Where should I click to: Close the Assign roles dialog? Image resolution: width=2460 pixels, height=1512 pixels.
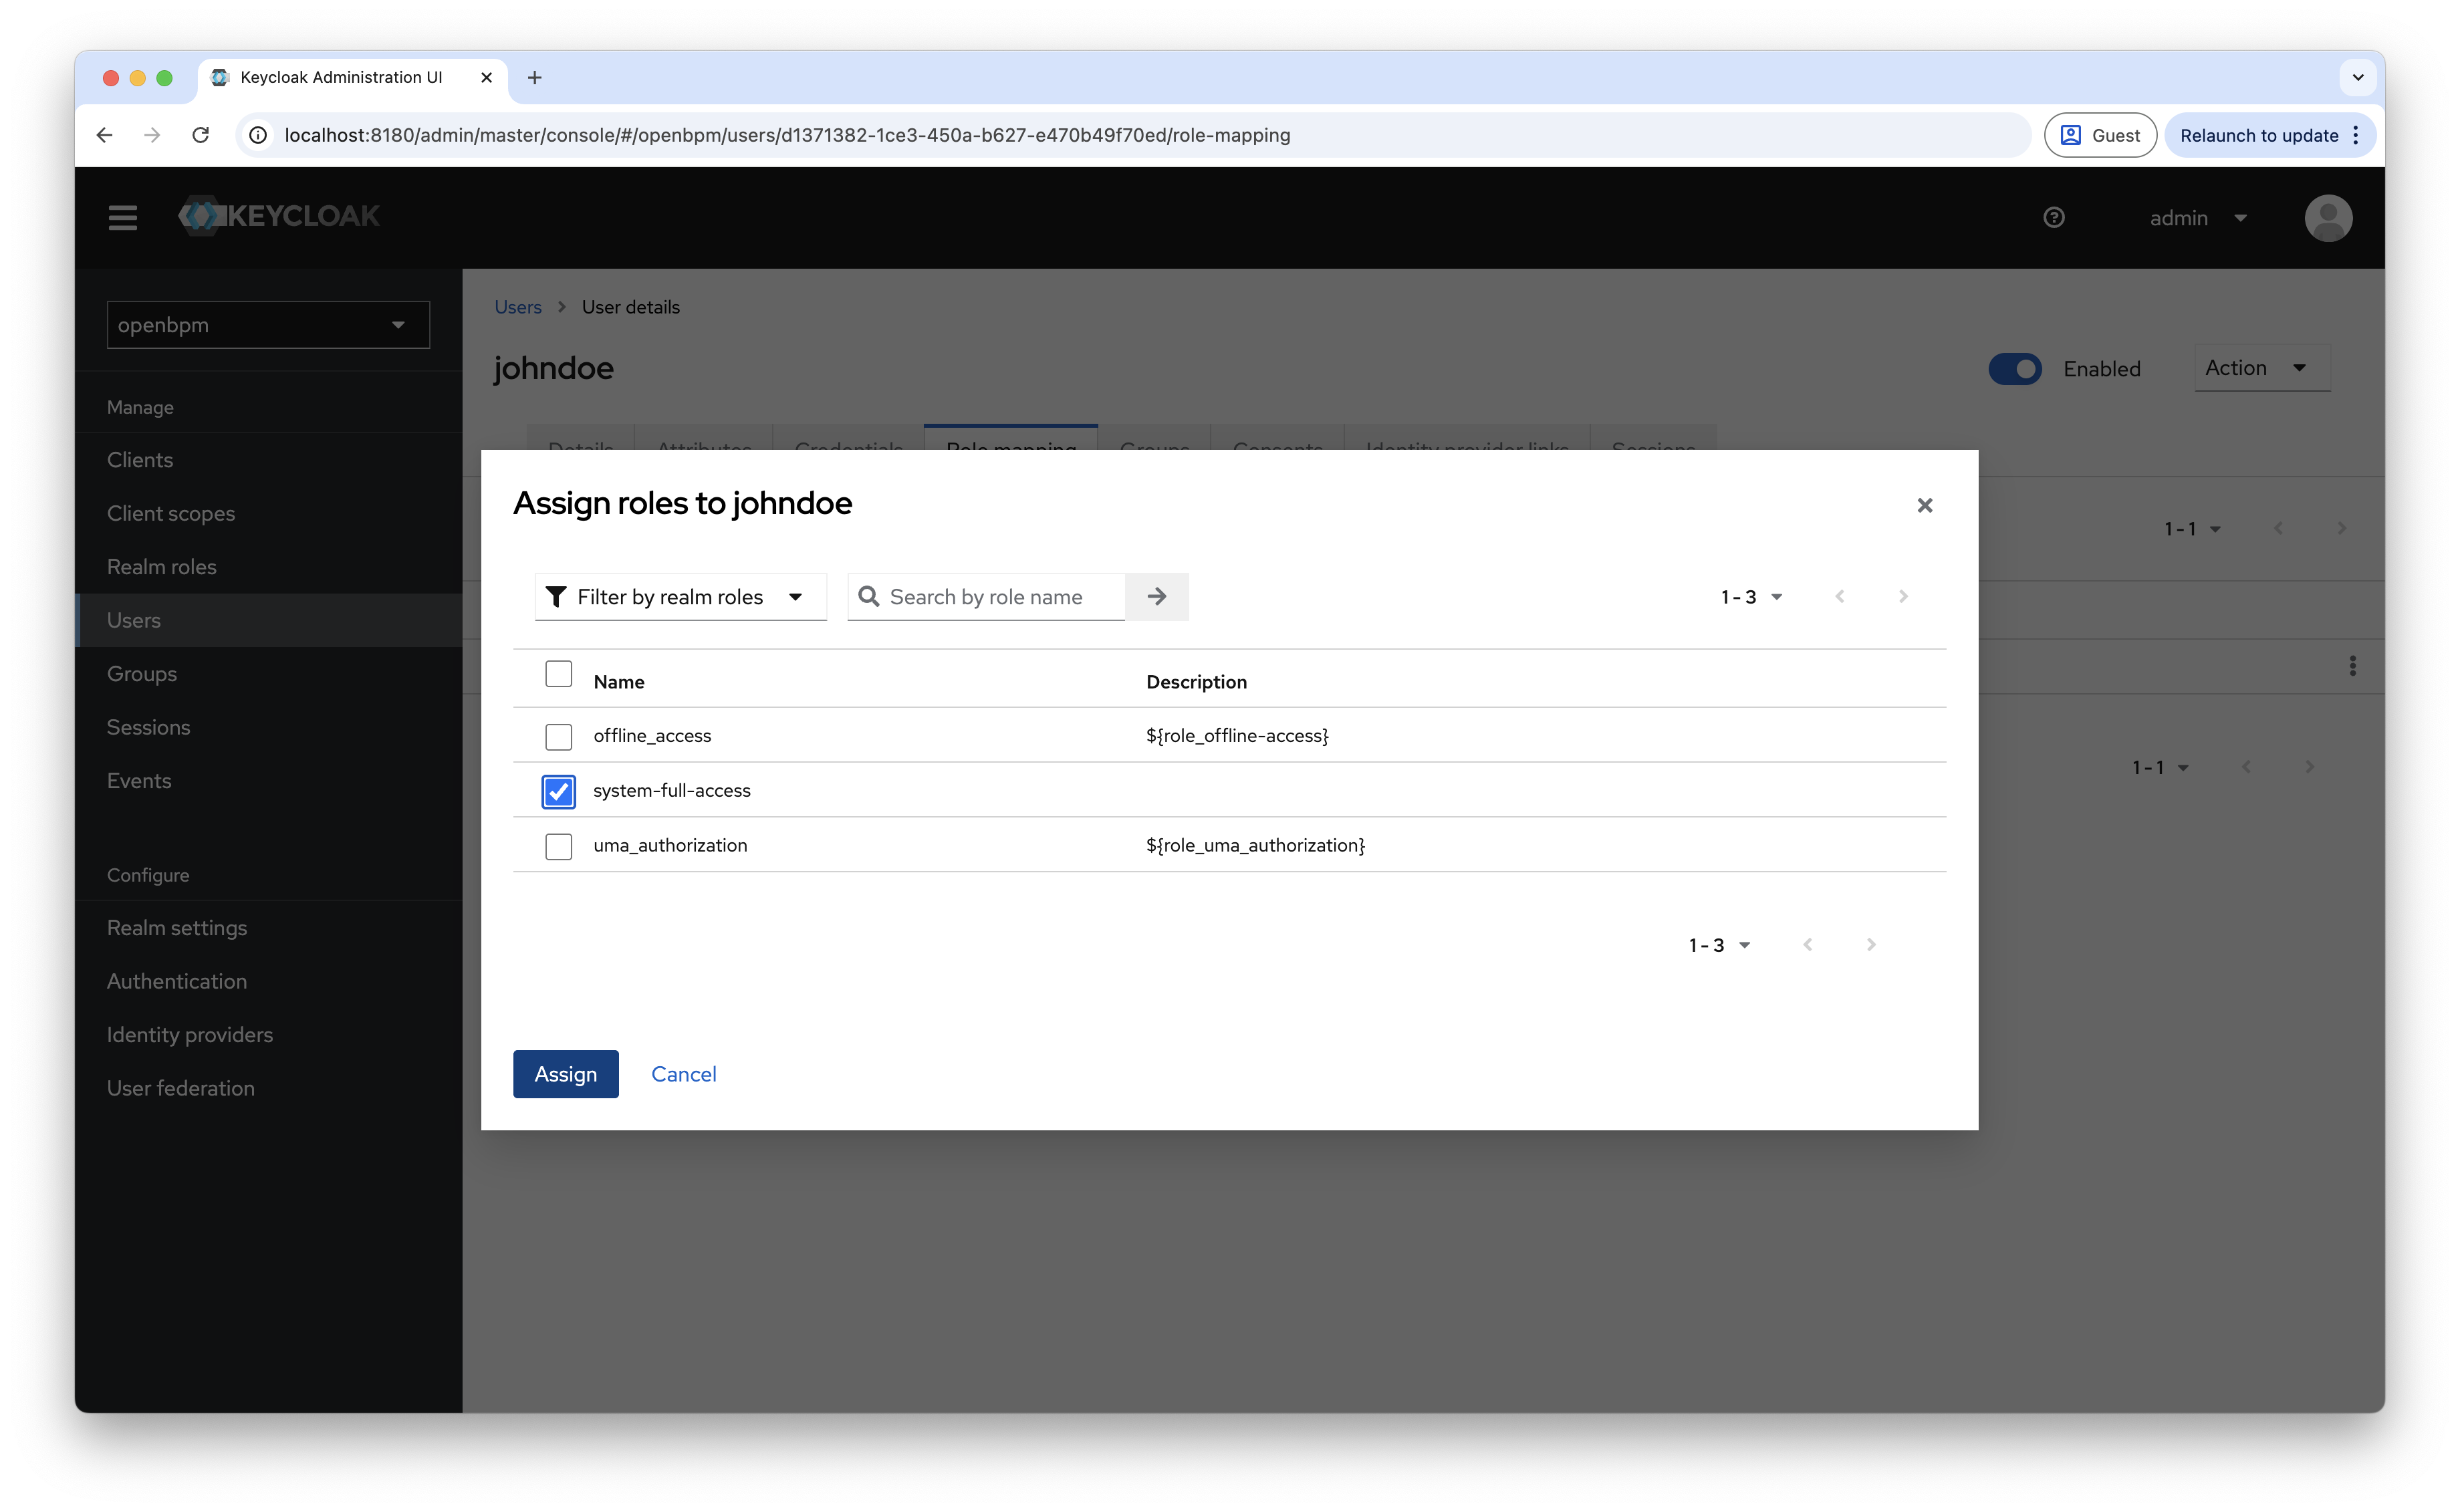pyautogui.click(x=1924, y=505)
